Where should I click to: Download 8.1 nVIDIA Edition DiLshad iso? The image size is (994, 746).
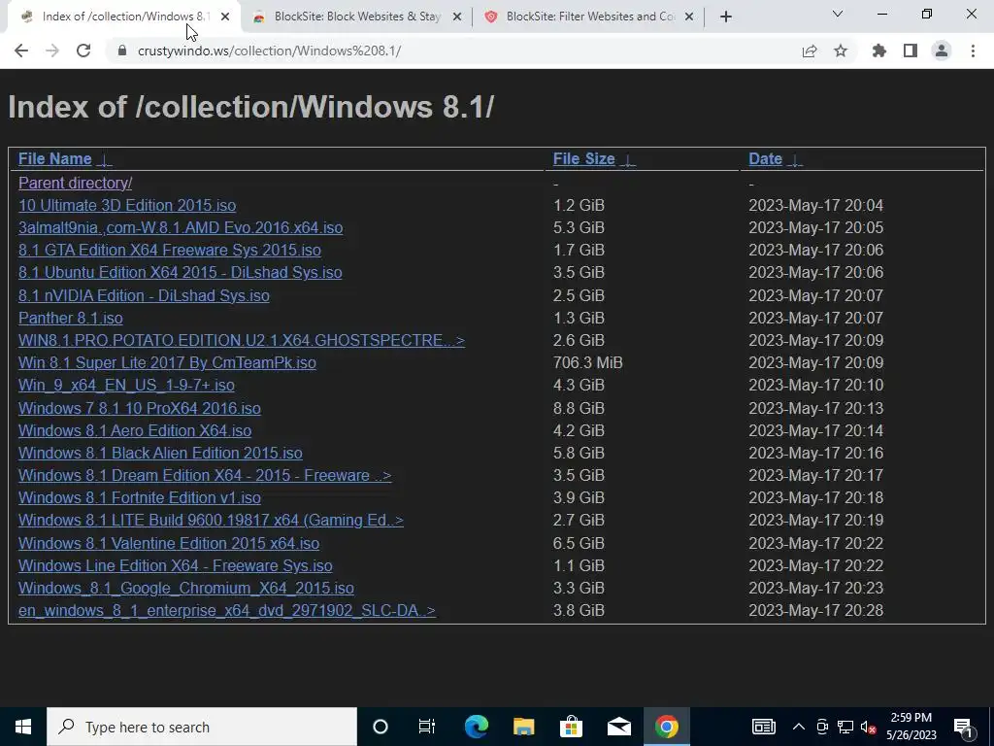coord(144,295)
